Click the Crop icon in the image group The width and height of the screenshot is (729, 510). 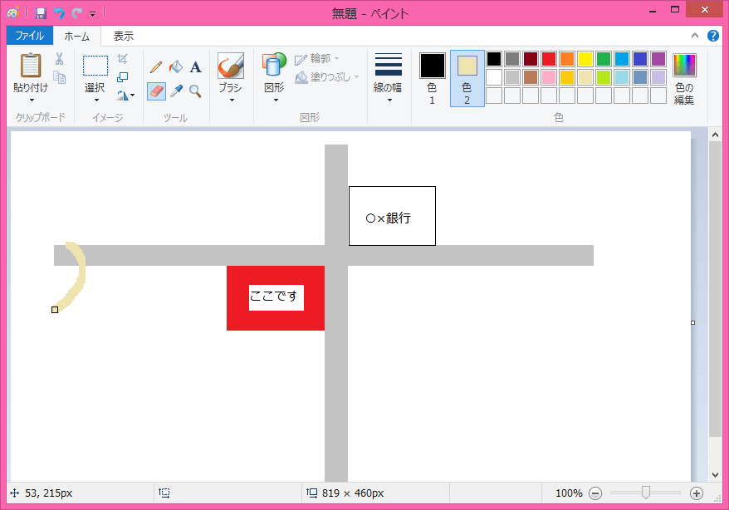pos(122,59)
